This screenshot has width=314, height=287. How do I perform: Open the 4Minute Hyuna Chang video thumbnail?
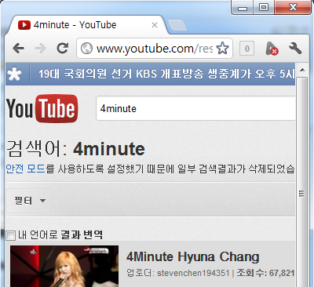[x=64, y=266]
